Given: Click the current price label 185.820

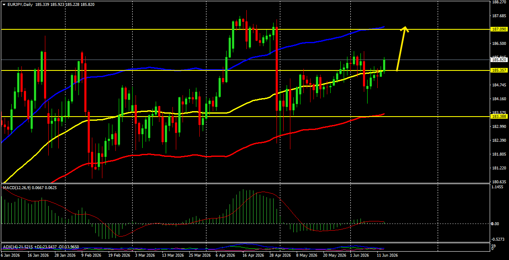Looking at the screenshot, I should coord(499,60).
